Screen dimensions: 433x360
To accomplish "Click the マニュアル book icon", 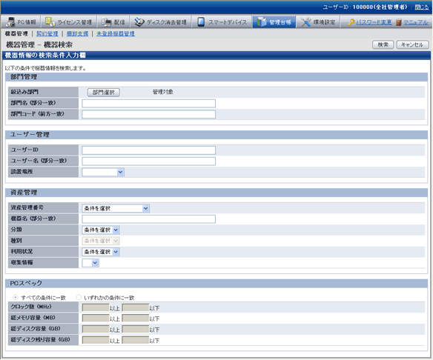I will click(x=398, y=22).
